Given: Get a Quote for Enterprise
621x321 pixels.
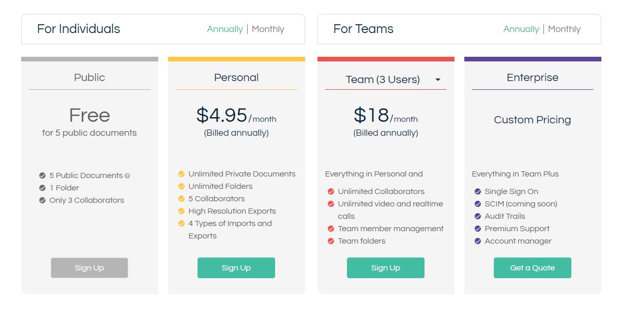Looking at the screenshot, I should 533,268.
